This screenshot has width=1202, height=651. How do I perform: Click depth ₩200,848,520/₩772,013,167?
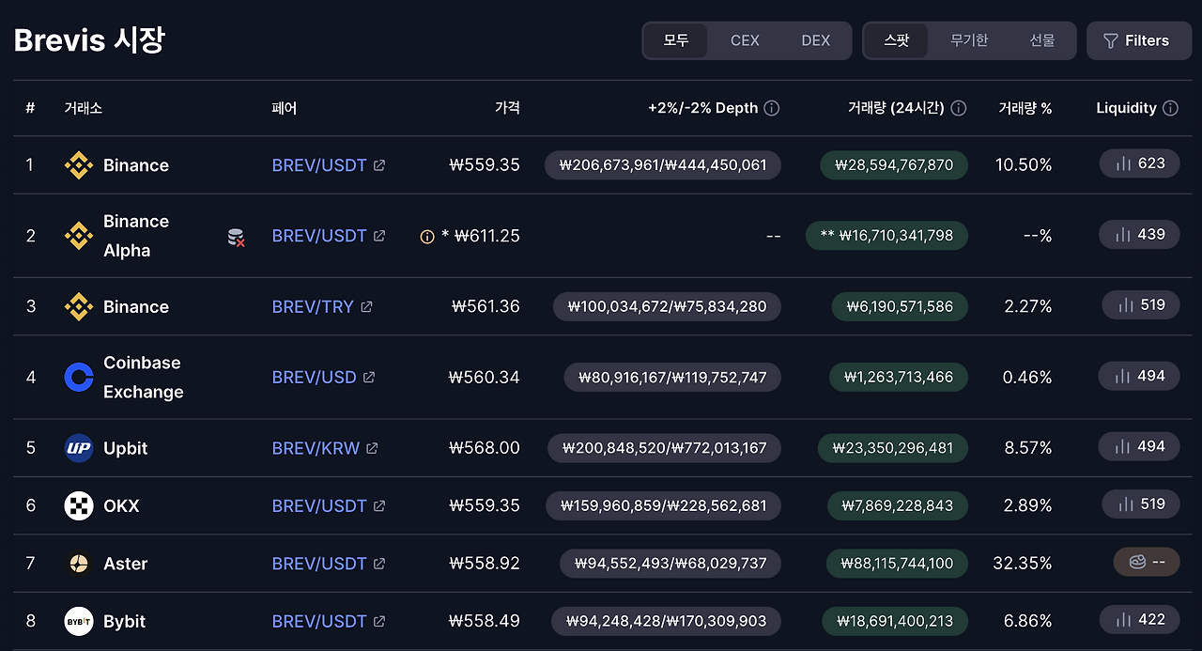pyautogui.click(x=665, y=448)
